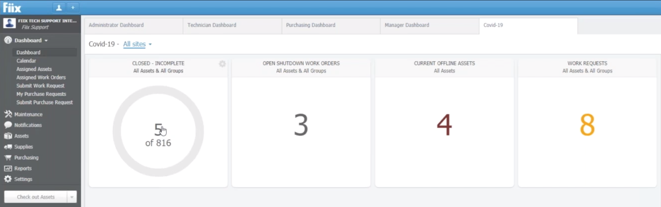
Task: Open the Check out Assets dropdown arrow
Action: pyautogui.click(x=72, y=197)
